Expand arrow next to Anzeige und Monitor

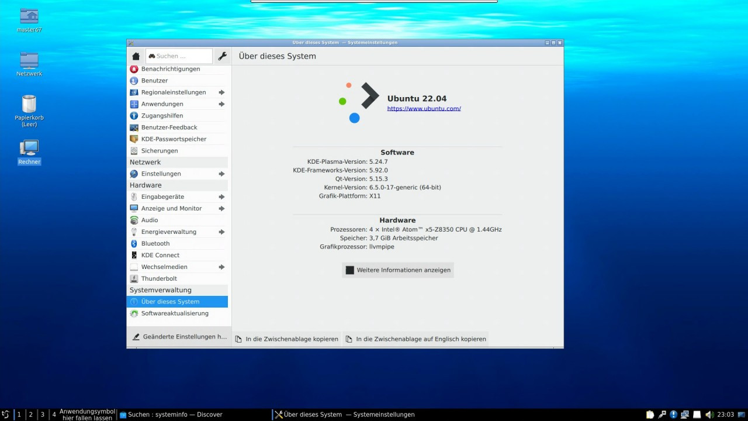pos(221,209)
